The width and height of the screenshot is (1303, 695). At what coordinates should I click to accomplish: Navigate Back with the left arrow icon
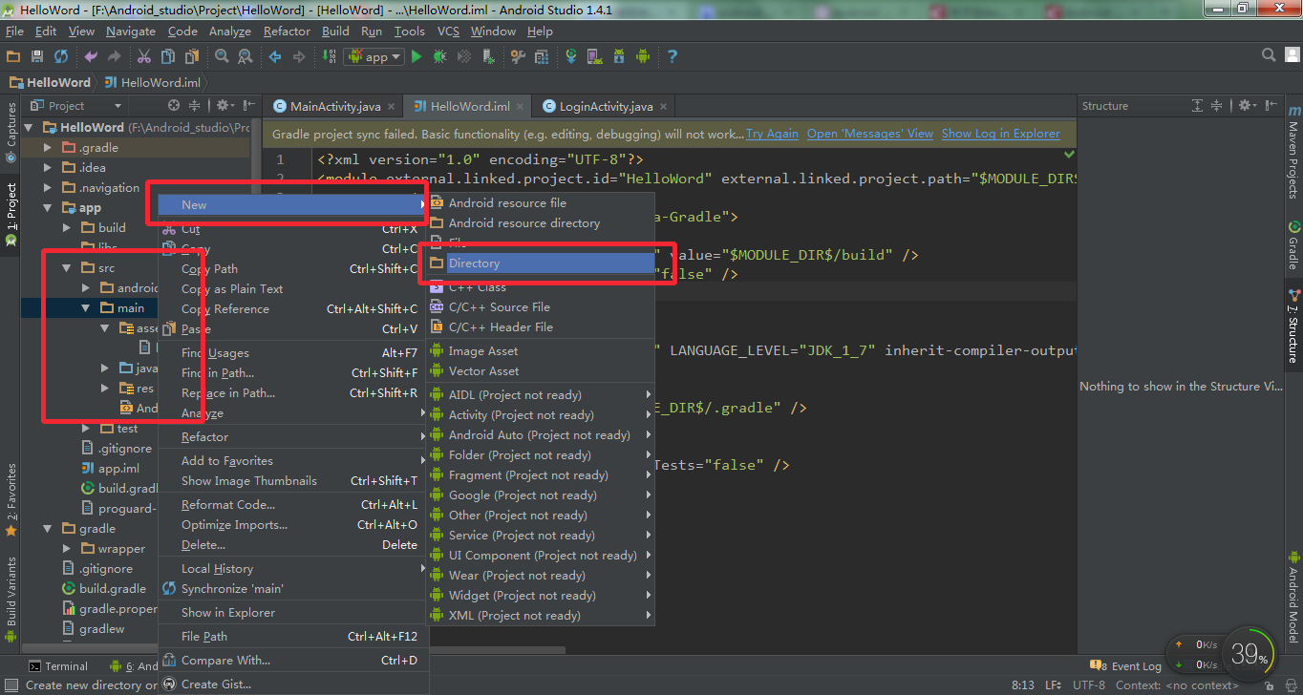tap(275, 56)
